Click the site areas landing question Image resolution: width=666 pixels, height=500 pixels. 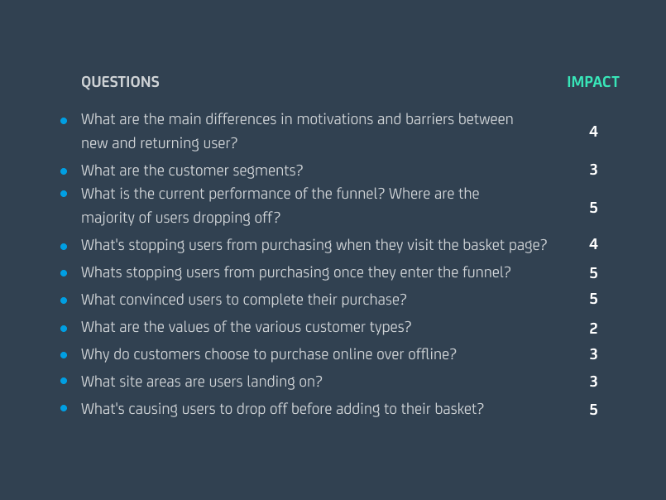coord(201,382)
